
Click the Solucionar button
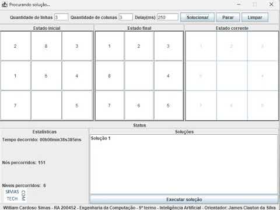197,17
